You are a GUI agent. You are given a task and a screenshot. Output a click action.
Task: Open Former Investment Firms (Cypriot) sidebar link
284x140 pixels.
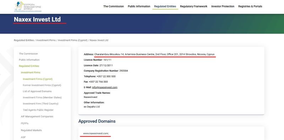coord(42,85)
